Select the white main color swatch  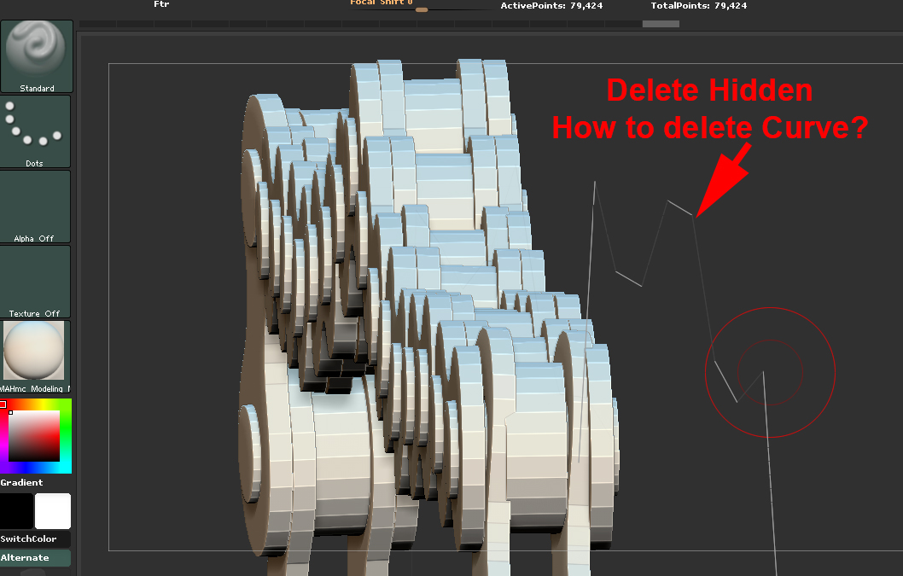pyautogui.click(x=53, y=511)
